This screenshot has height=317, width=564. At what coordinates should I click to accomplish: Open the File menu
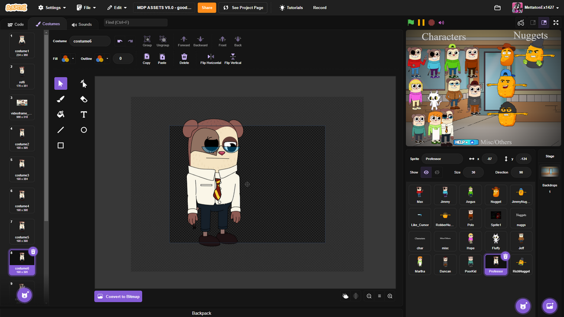[86, 7]
